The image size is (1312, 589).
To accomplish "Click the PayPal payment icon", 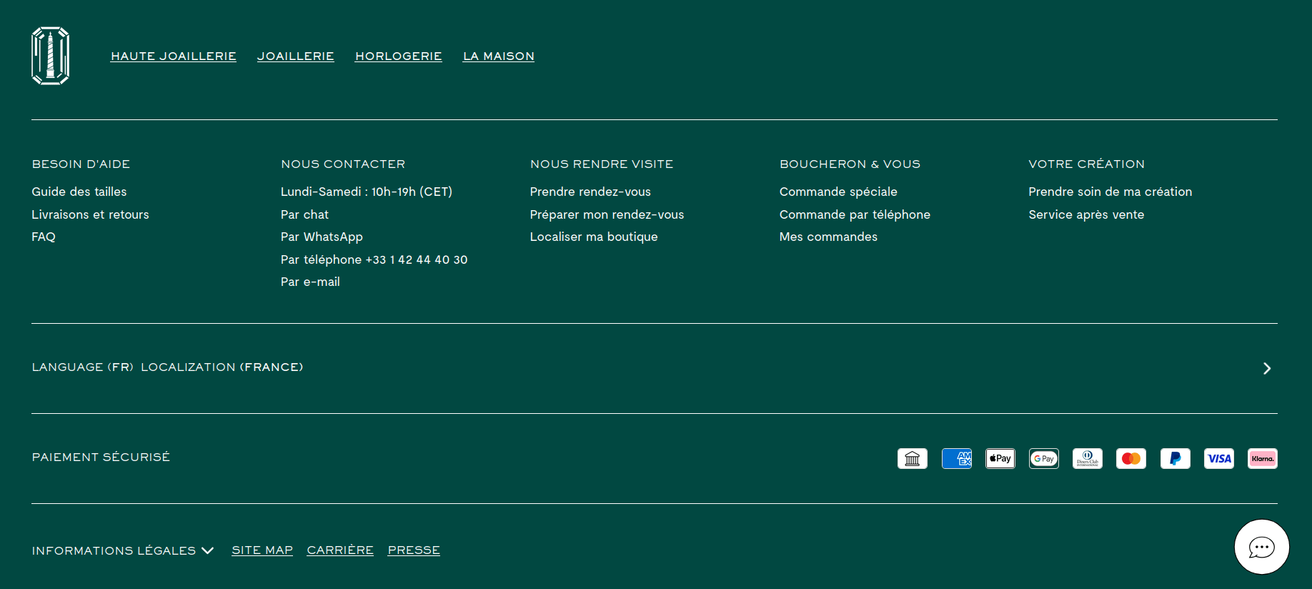I will coord(1175,459).
